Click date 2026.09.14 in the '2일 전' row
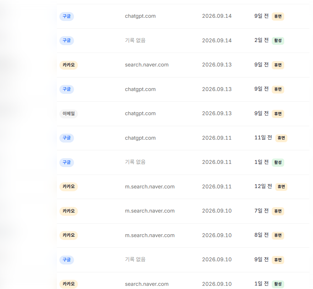313x289 pixels. pyautogui.click(x=217, y=41)
